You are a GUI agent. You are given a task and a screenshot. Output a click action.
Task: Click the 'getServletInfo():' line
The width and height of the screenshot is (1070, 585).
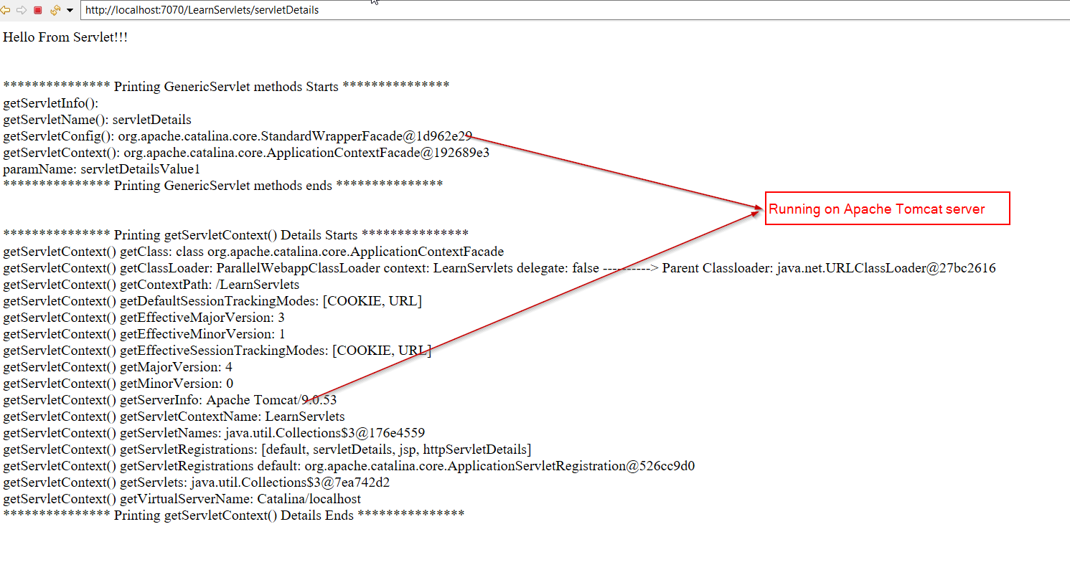click(x=51, y=103)
